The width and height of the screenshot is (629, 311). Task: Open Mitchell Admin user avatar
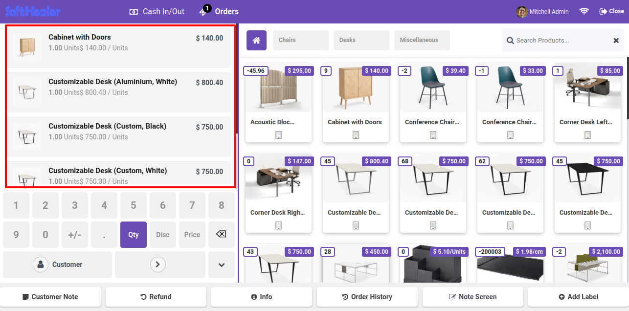point(522,12)
